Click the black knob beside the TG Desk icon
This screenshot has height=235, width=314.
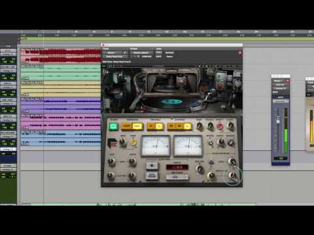click(x=123, y=142)
